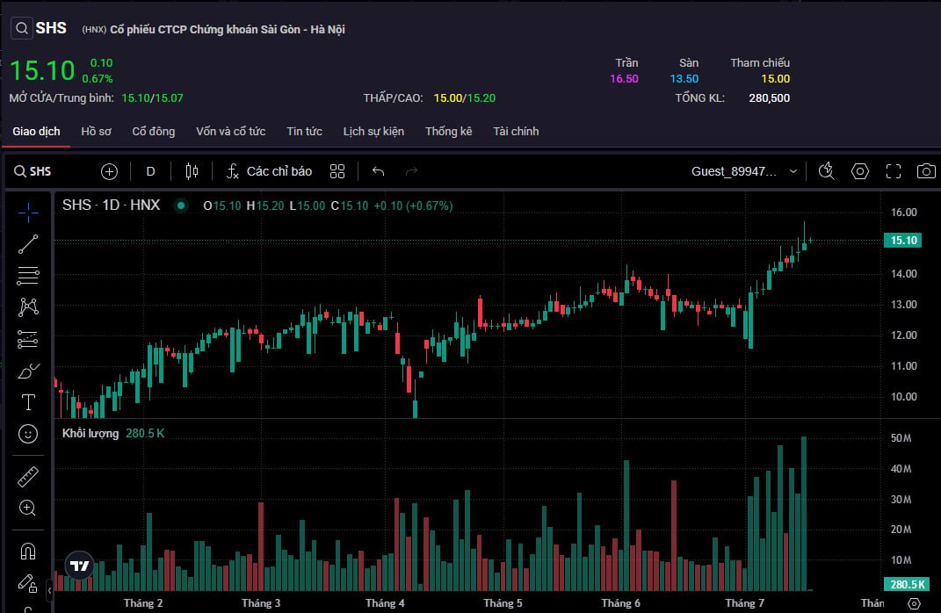This screenshot has width=941, height=613.
Task: Toggle the lock drawings pencil icon
Action: coord(28,583)
